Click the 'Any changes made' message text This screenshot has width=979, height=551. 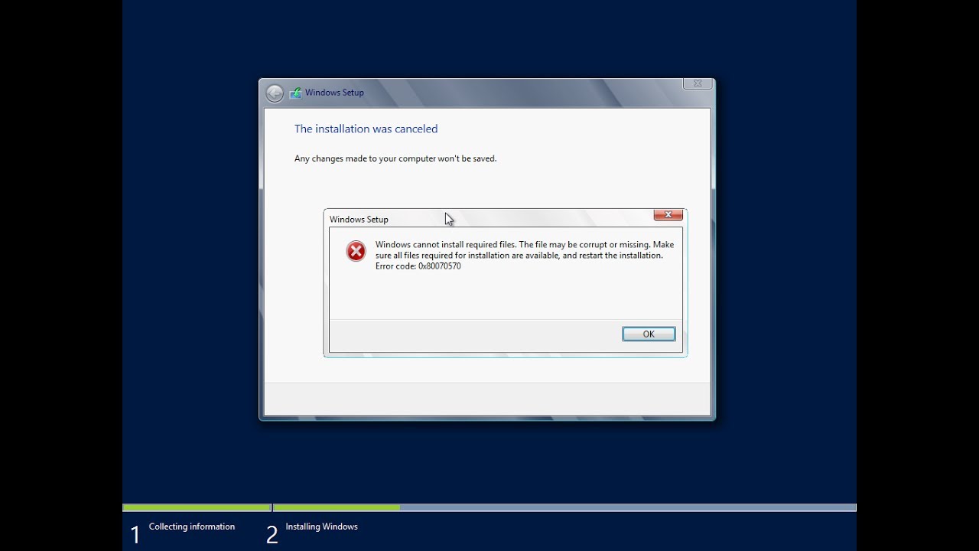click(x=395, y=158)
